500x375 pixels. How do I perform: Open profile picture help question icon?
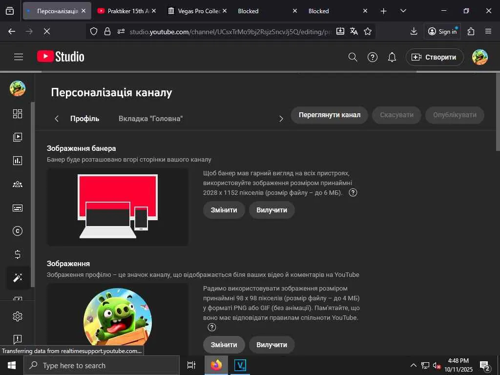click(x=212, y=327)
